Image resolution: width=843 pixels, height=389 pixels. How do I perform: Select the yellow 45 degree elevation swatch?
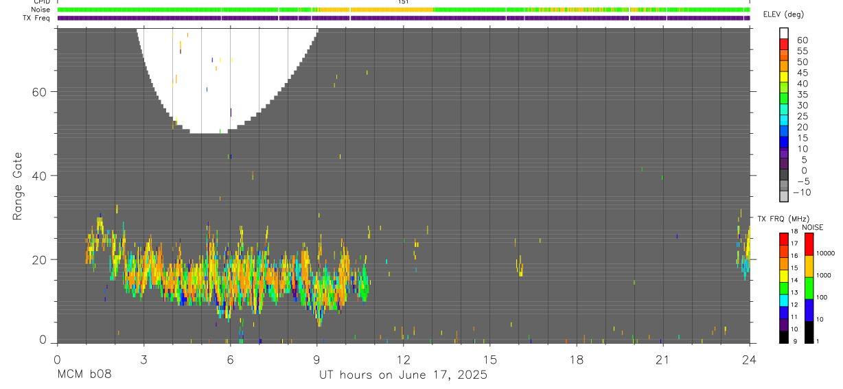point(784,78)
